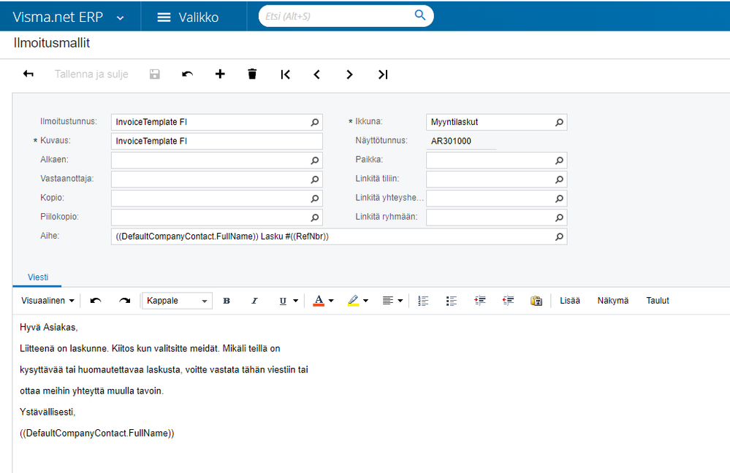Click the AR301000 screen ID value
Image resolution: width=730 pixels, height=473 pixels.
pos(451,142)
